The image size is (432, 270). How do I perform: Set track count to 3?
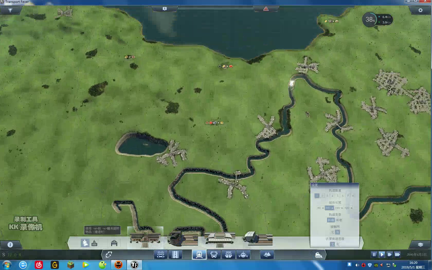tap(327, 196)
